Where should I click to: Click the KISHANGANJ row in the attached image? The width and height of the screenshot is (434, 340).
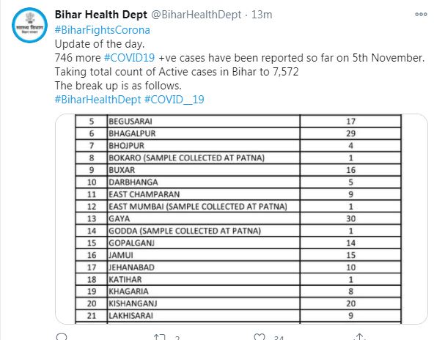[238, 303]
